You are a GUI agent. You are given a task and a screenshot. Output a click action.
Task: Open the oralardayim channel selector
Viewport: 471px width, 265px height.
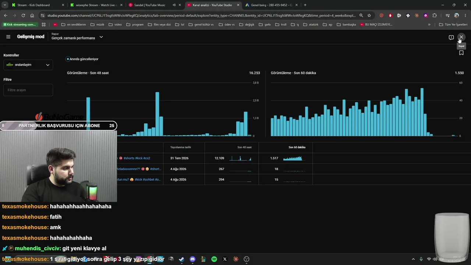pos(28,65)
